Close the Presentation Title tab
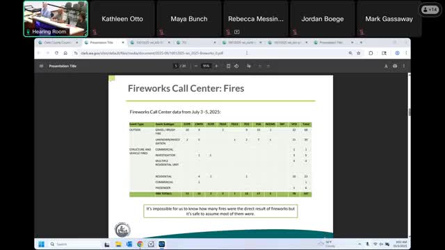The image size is (445, 250). point(123,42)
